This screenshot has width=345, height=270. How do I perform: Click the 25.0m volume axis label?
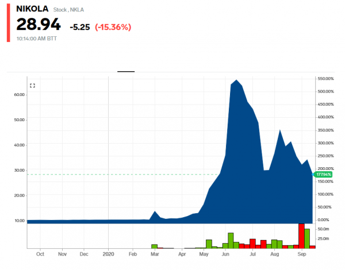pos(323,238)
